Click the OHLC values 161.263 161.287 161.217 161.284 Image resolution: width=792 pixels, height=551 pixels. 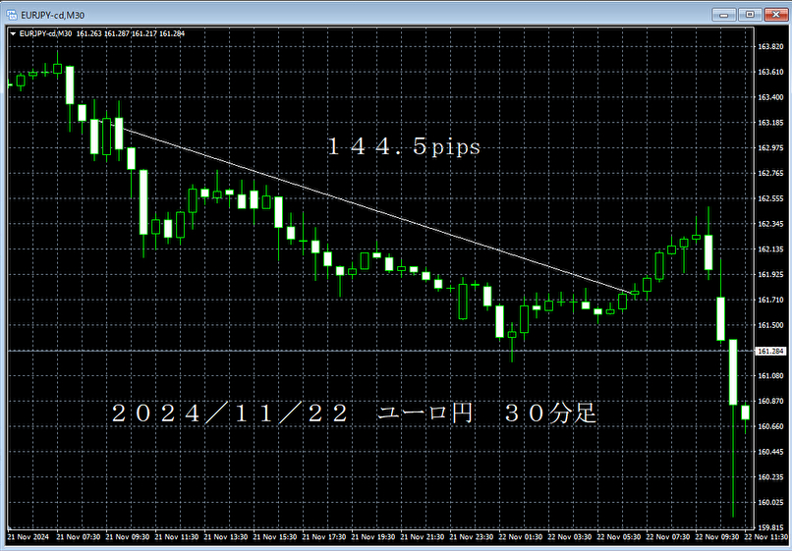click(131, 33)
